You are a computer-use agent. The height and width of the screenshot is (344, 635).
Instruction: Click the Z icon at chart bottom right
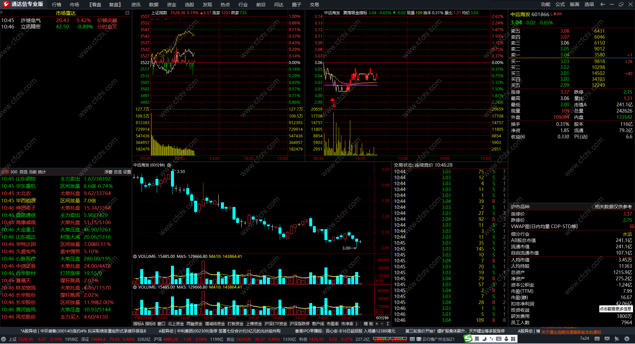[x=388, y=324]
